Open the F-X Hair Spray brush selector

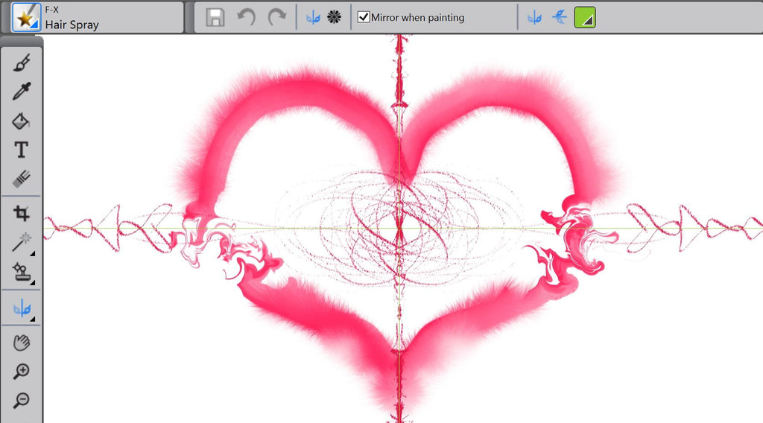pyautogui.click(x=26, y=17)
